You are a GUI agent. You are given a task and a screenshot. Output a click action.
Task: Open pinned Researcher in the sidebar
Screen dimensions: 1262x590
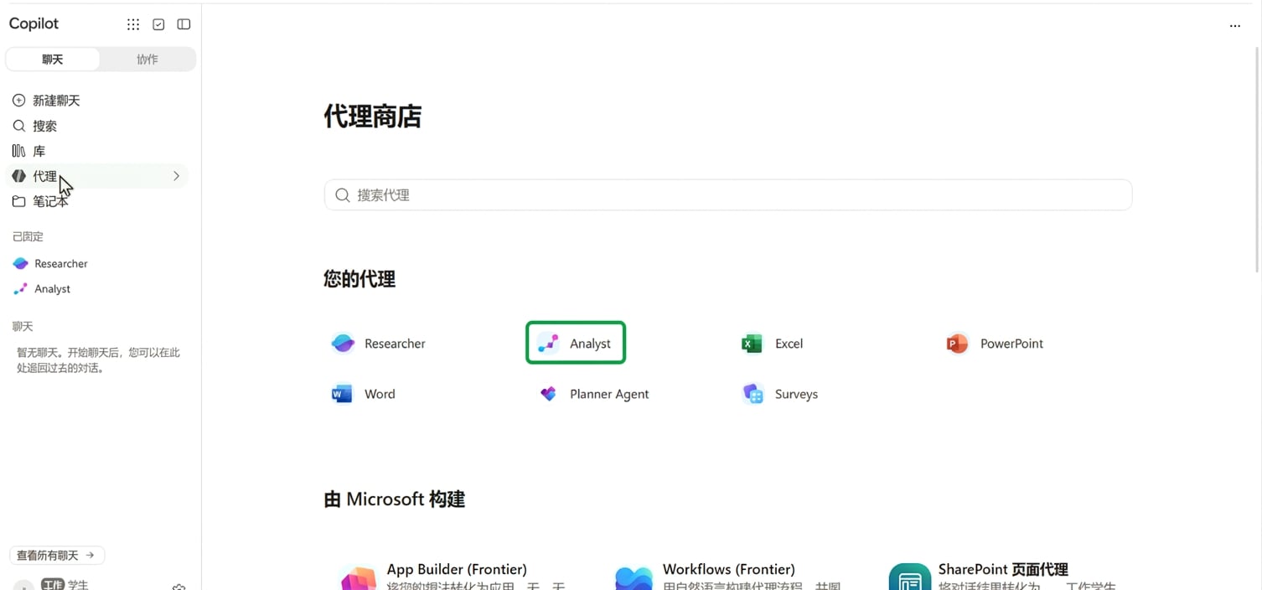[97, 263]
